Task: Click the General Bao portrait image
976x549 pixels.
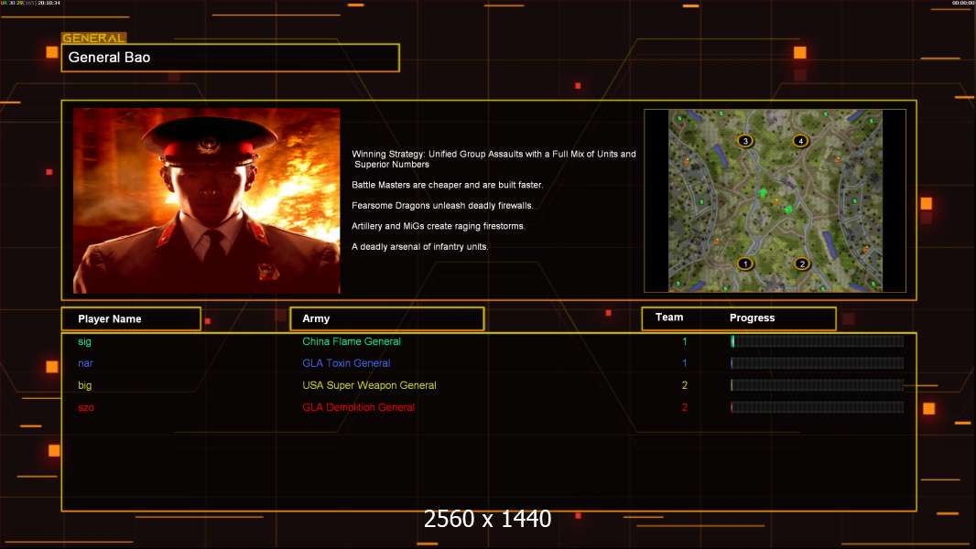Action: point(206,200)
